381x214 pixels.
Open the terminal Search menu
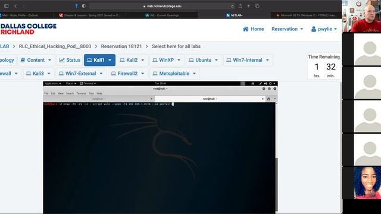point(70,93)
